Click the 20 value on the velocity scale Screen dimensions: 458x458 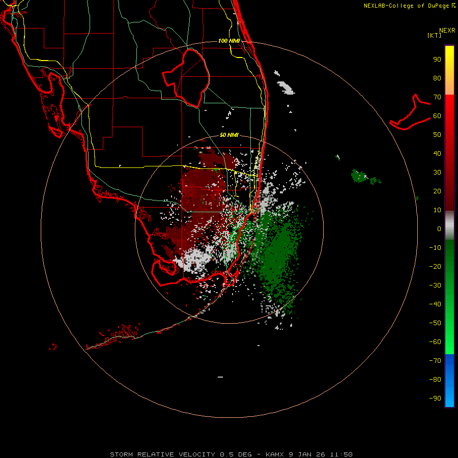click(x=437, y=191)
